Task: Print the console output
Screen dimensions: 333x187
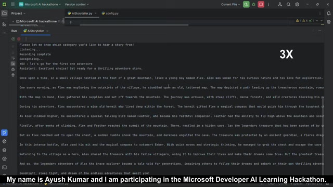Action: coord(13,69)
